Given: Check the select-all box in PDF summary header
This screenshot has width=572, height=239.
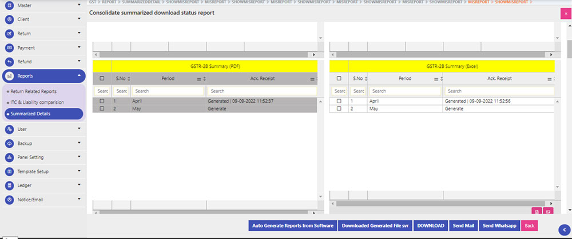Looking at the screenshot, I should click(102, 78).
